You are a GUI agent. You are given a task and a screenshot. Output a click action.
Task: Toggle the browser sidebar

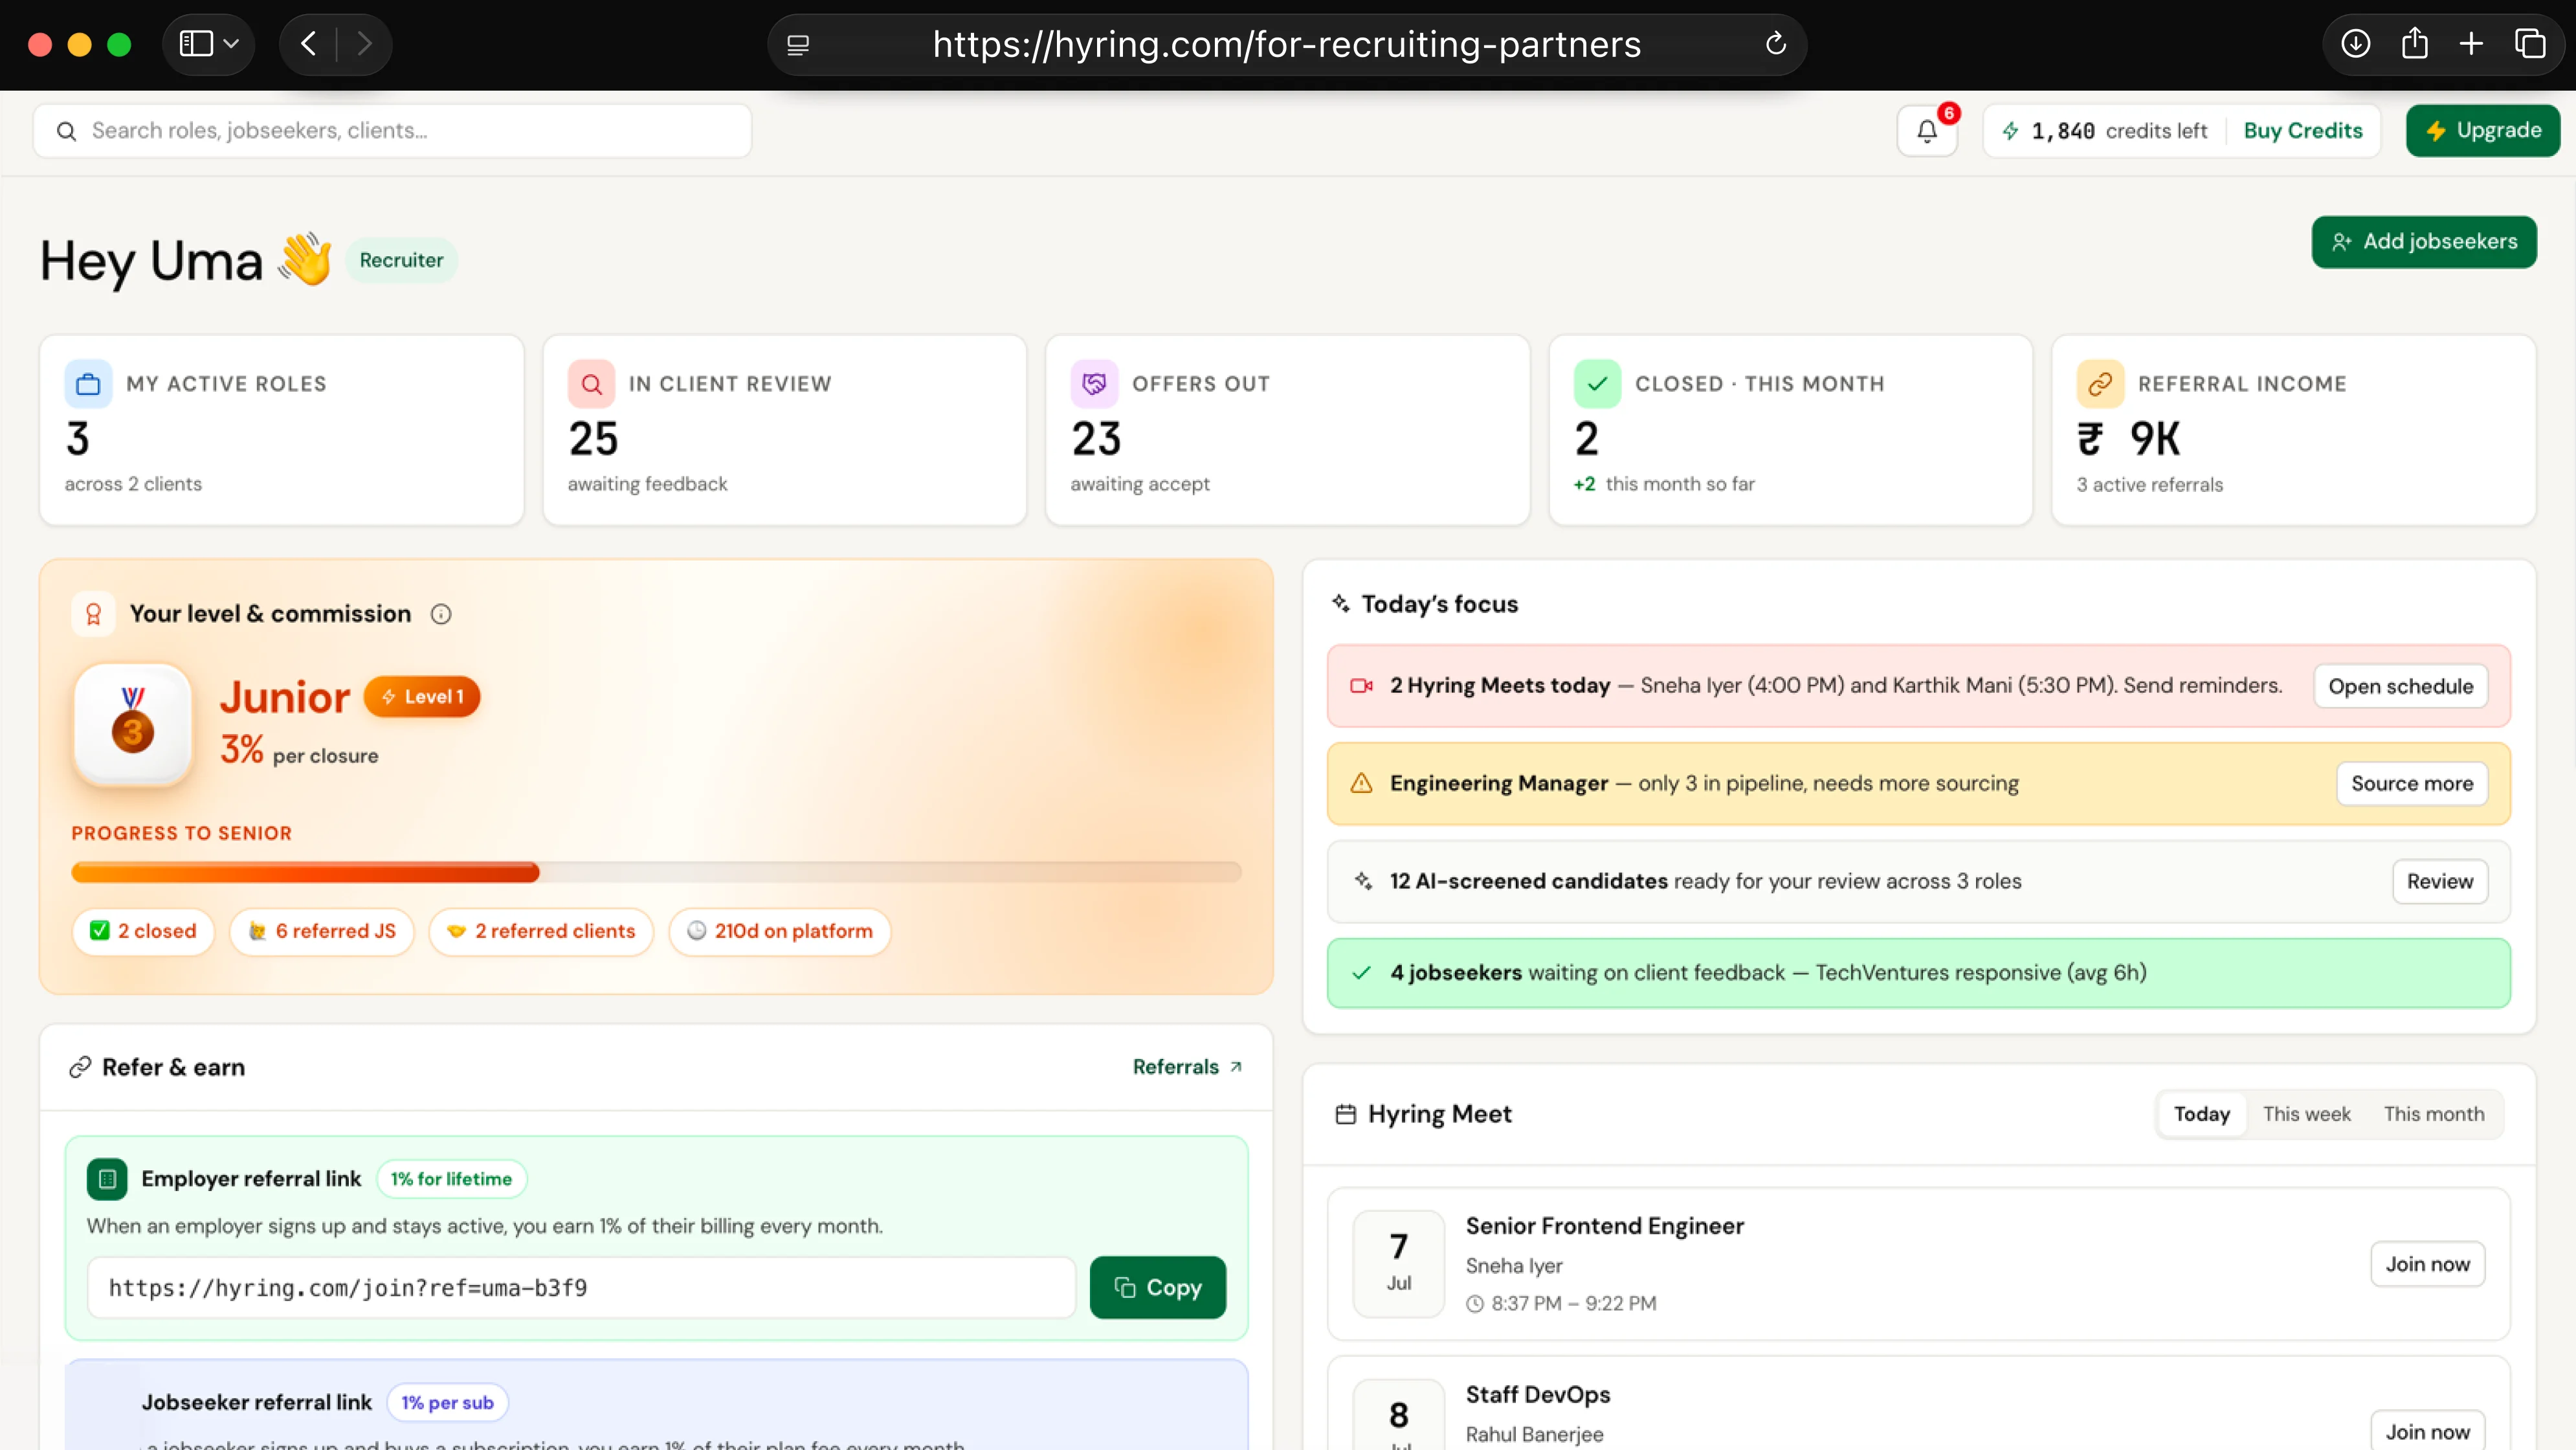[x=196, y=44]
